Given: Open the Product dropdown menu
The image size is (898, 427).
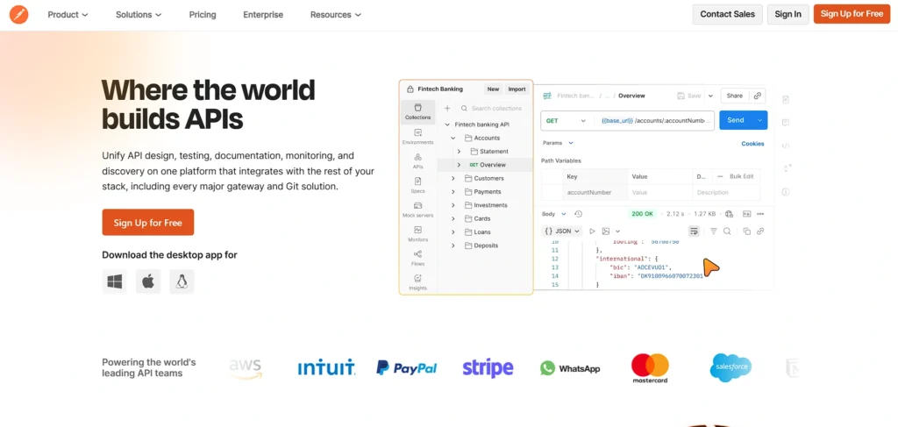Looking at the screenshot, I should pos(68,15).
